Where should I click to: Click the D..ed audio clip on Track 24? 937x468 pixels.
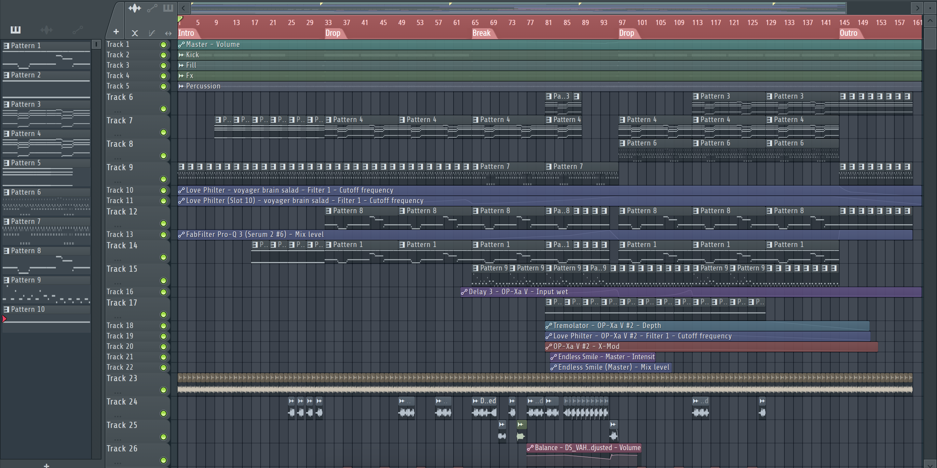484,407
